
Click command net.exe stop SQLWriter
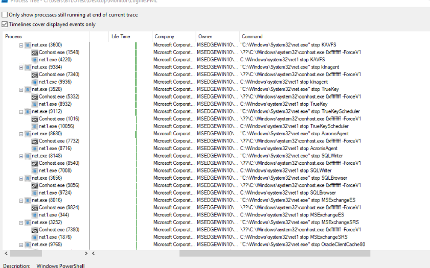[291, 156]
